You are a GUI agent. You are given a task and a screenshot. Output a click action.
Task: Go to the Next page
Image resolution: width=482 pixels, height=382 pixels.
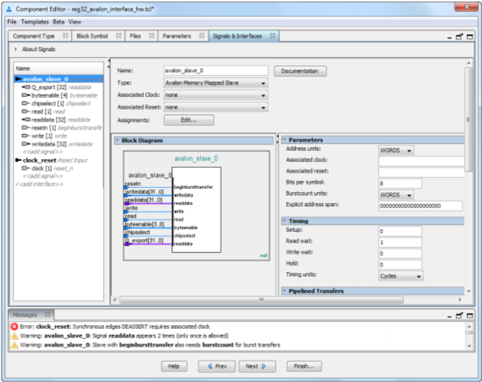tap(257, 366)
